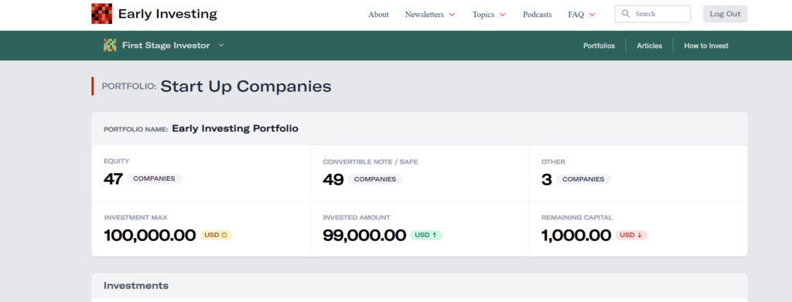This screenshot has height=302, width=792.
Task: Open the How to Invest link
Action: click(x=706, y=46)
